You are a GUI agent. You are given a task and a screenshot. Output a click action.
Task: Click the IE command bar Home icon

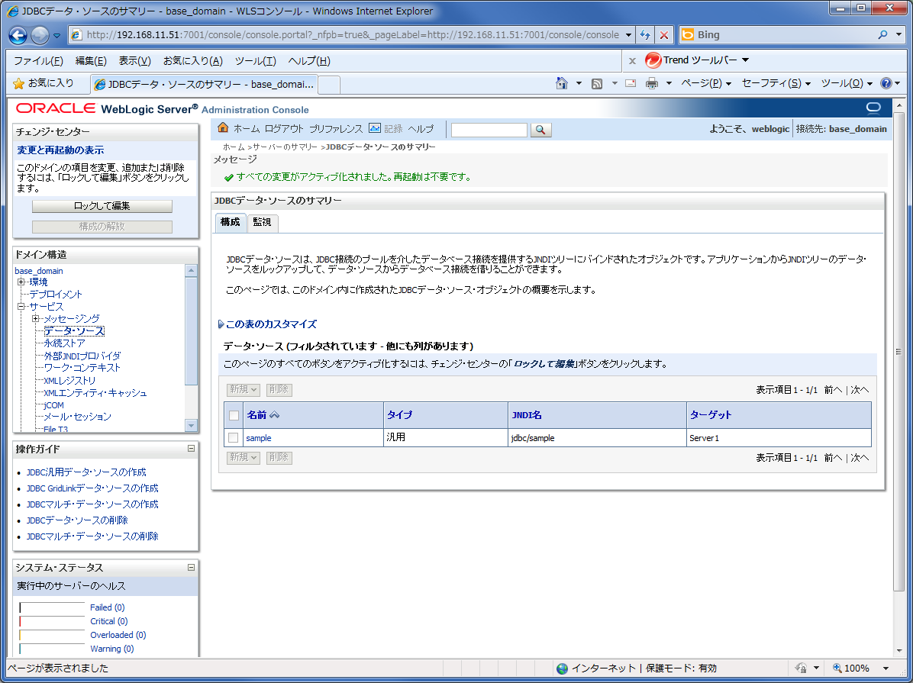561,83
